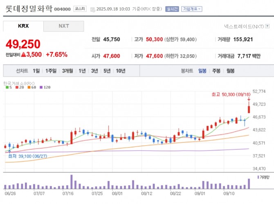The image size is (274, 204).
Task: Click the 선차트 label
Action: point(22,71)
